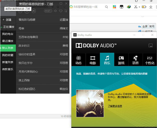Play song 粉红色的回忆

(x=43, y=89)
